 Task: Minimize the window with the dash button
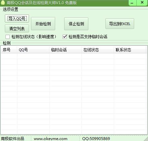click(132, 3)
